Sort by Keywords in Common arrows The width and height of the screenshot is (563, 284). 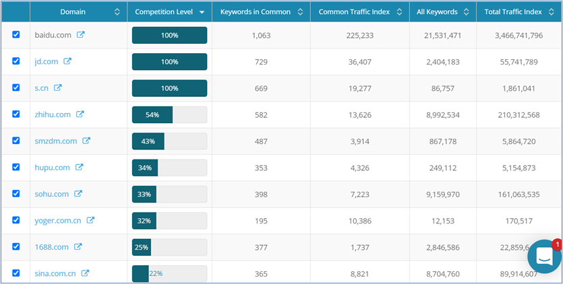300,12
